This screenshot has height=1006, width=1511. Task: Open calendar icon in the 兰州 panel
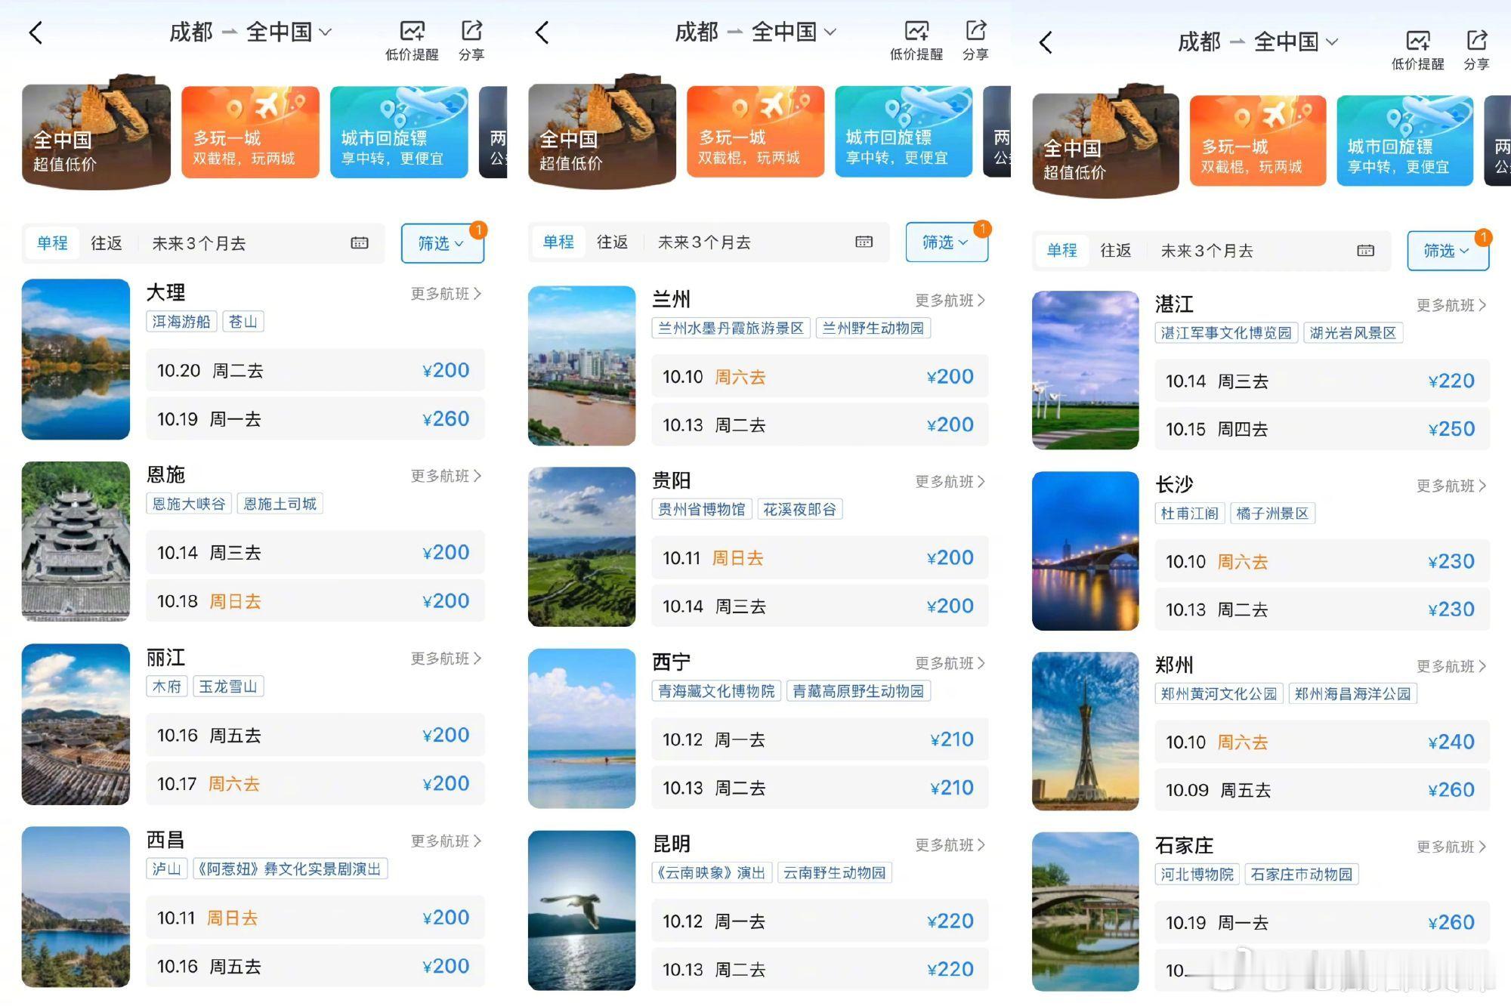pos(864,242)
